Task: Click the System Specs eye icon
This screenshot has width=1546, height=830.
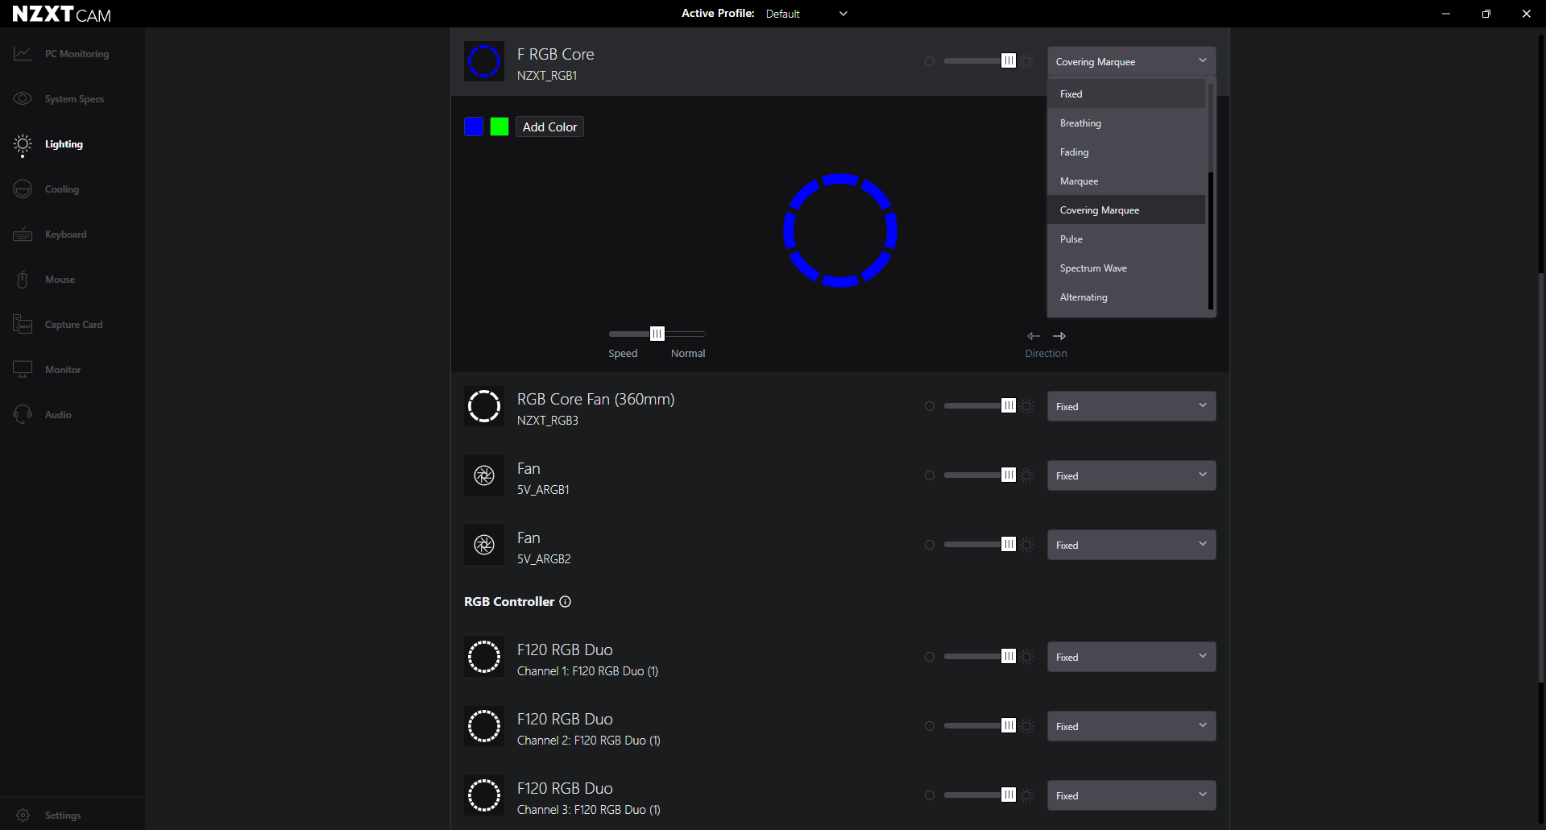Action: 23,98
